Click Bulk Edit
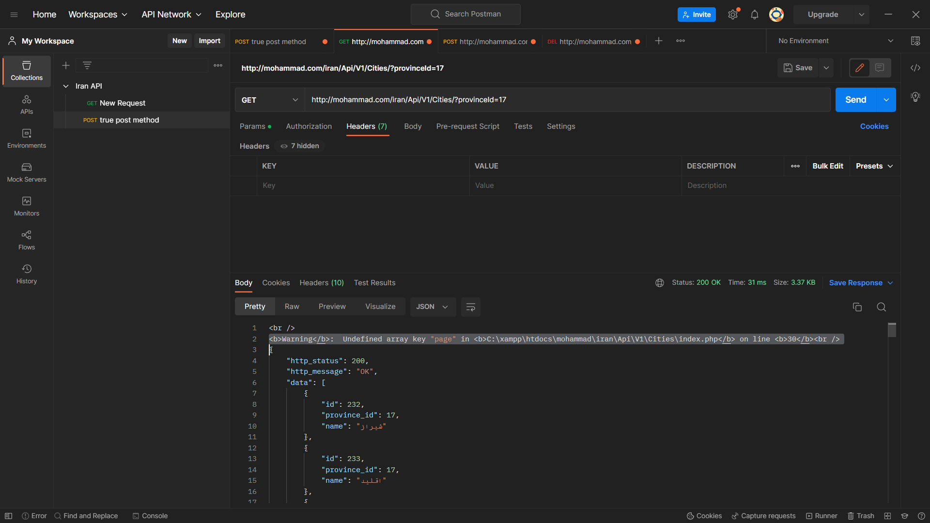Viewport: 930px width, 523px height. pos(828,166)
